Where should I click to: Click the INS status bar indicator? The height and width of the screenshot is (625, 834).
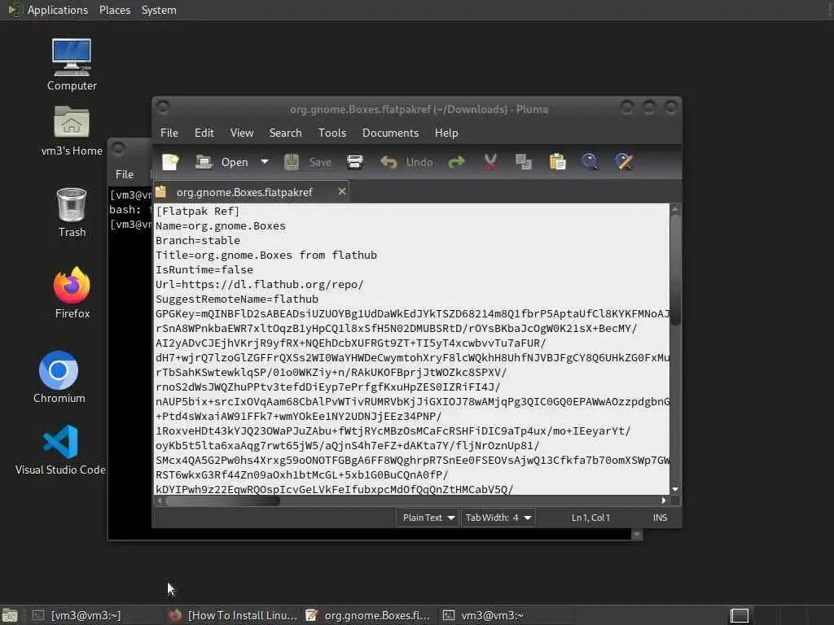click(660, 518)
